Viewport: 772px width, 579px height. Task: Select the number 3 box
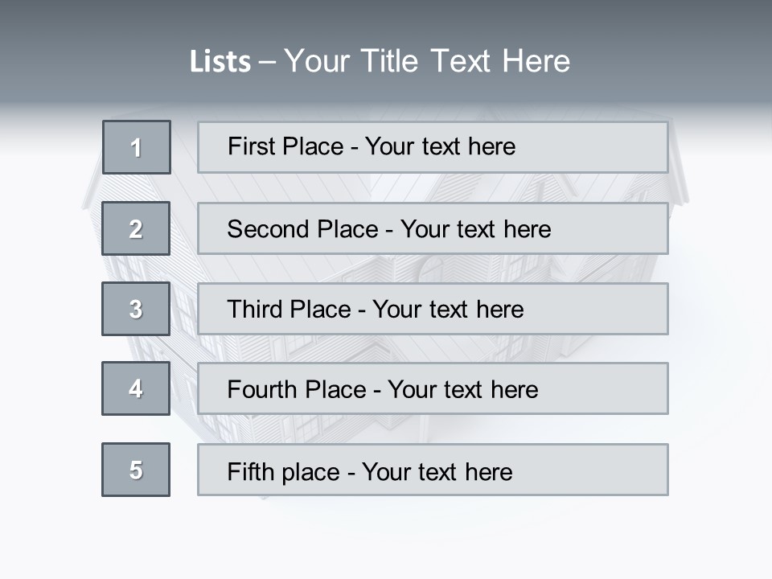(136, 309)
